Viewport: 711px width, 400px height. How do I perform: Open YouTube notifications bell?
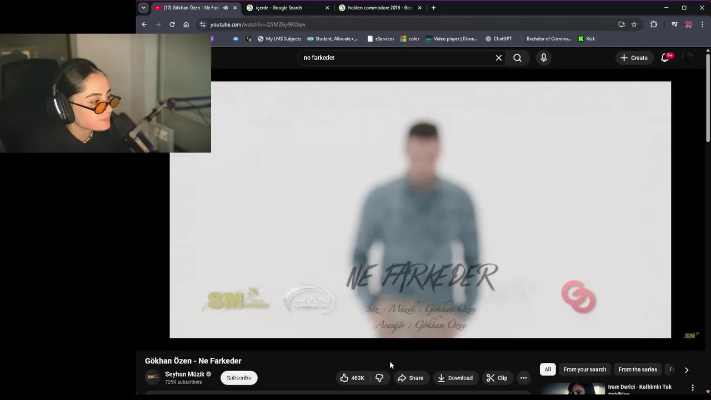coord(665,58)
